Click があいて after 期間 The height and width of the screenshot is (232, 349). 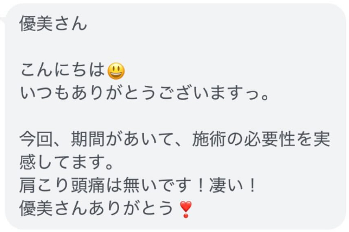coord(140,139)
